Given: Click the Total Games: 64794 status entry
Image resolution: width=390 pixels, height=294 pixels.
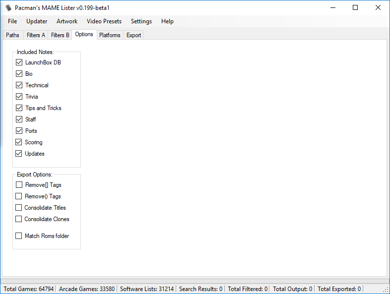Looking at the screenshot, I should tap(29, 289).
